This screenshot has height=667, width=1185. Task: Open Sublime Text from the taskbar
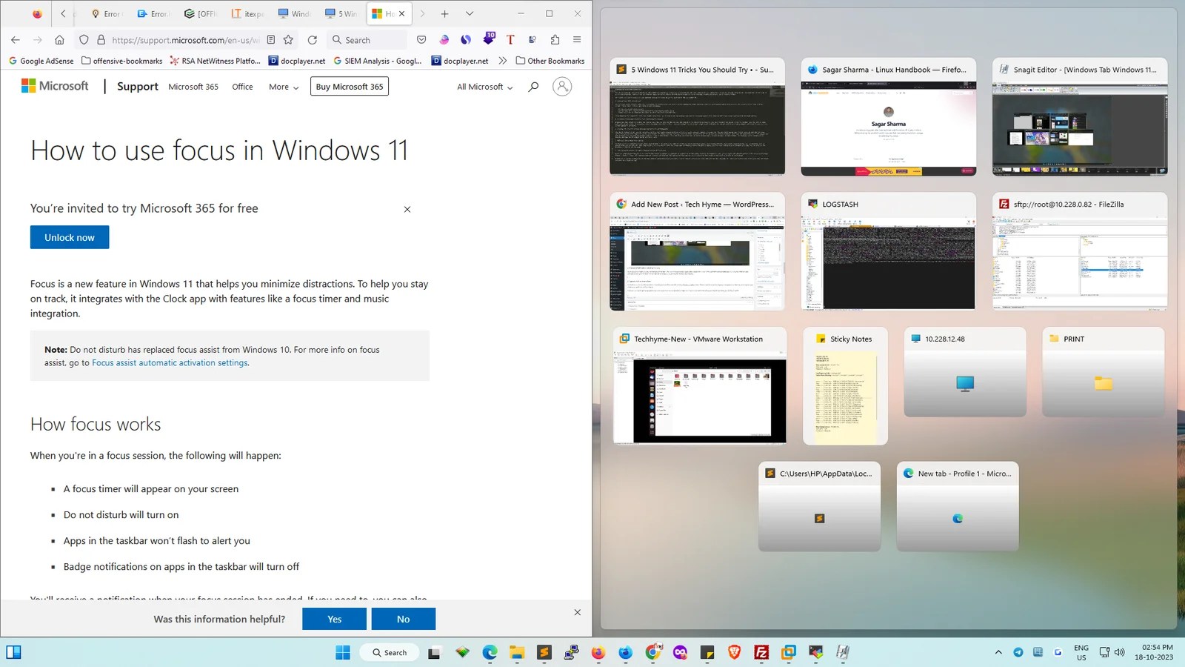pyautogui.click(x=544, y=652)
